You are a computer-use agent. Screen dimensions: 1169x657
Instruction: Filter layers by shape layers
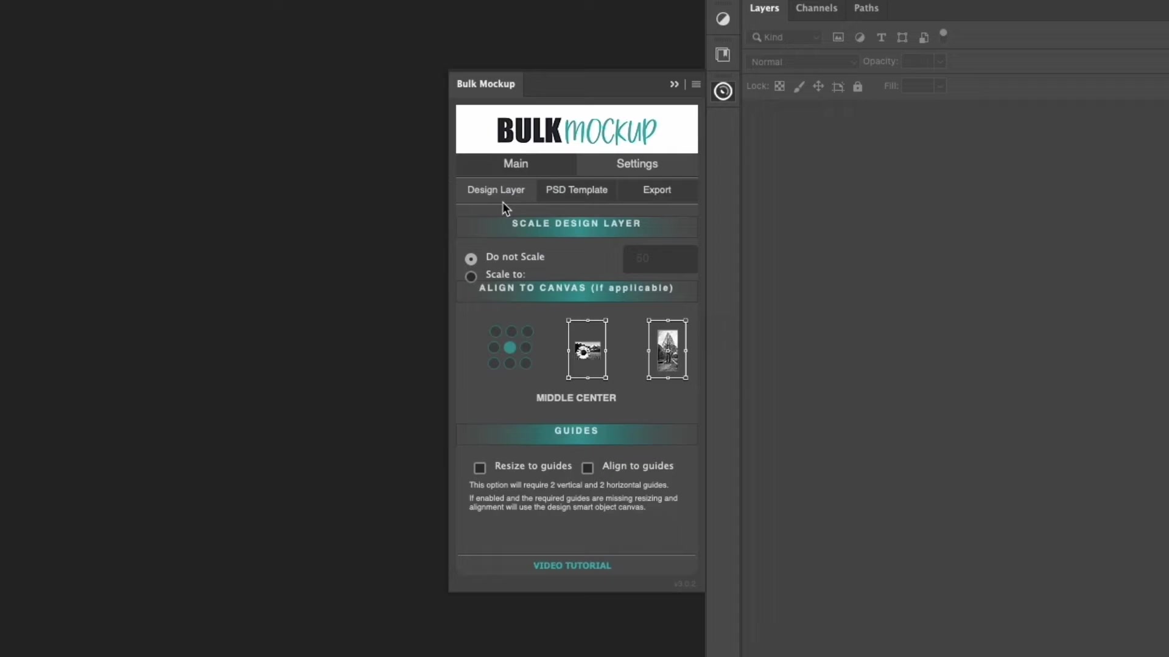point(903,37)
